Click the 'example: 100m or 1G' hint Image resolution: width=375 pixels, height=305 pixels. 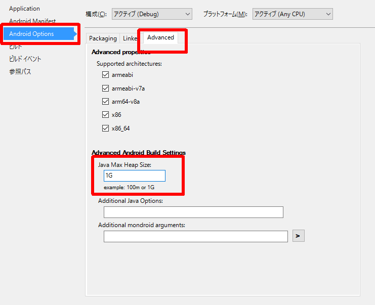point(129,187)
